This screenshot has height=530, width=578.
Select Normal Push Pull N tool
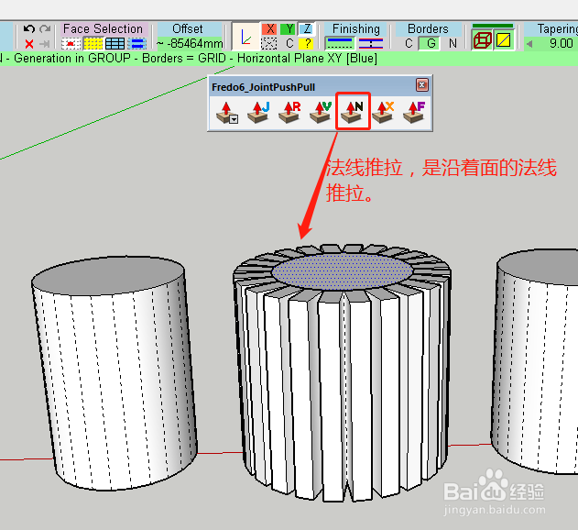(x=353, y=112)
